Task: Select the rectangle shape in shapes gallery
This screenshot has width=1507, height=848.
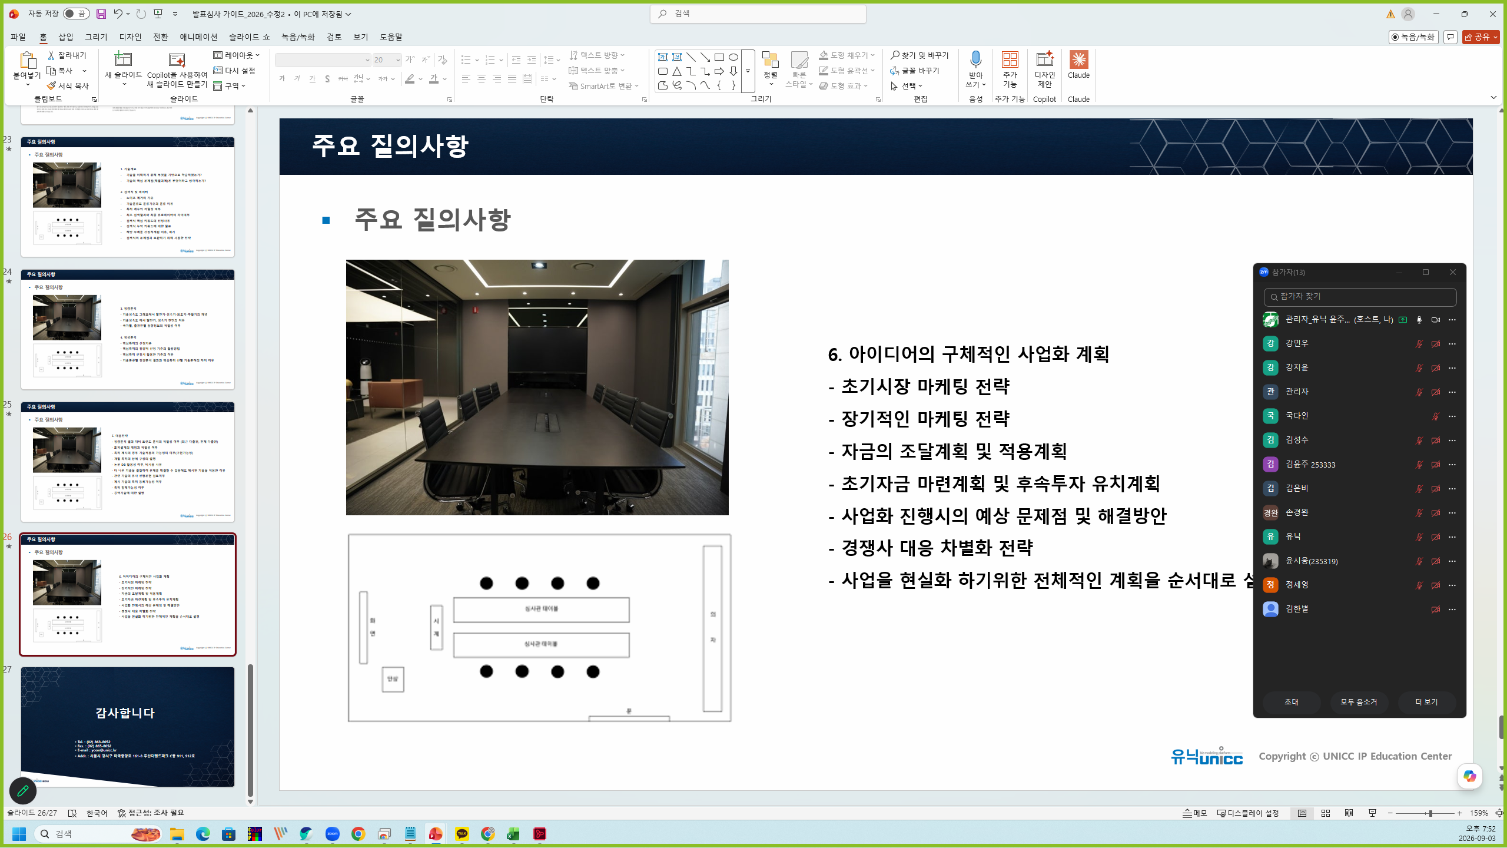Action: (719, 57)
